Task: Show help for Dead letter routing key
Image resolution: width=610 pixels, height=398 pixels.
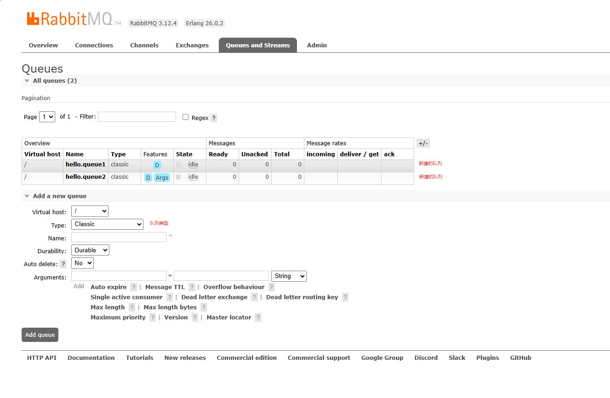Action: (345, 297)
